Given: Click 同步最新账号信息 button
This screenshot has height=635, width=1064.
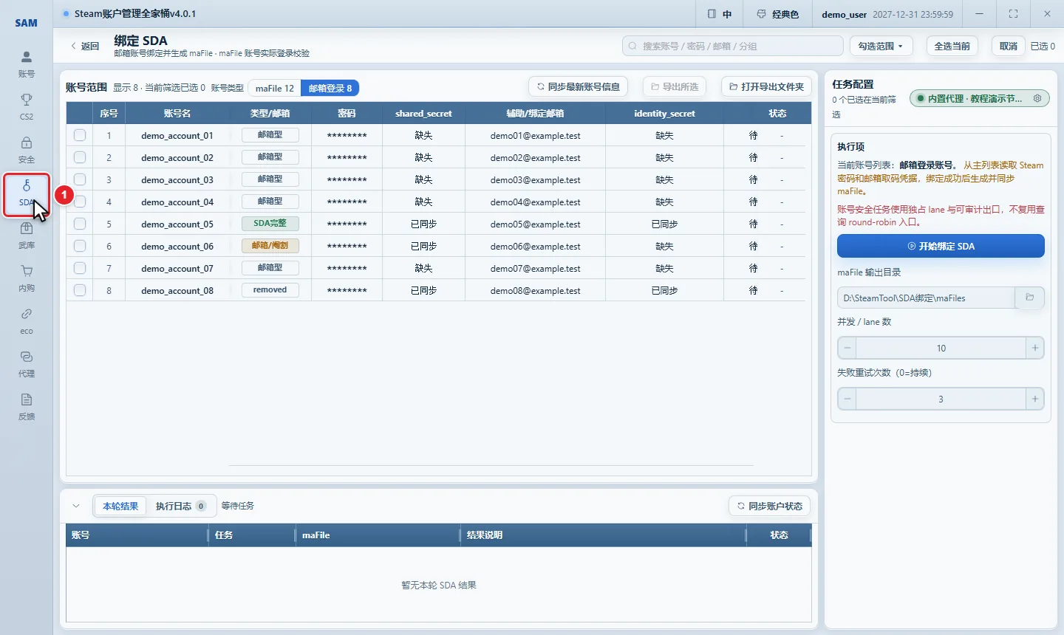Looking at the screenshot, I should point(579,86).
